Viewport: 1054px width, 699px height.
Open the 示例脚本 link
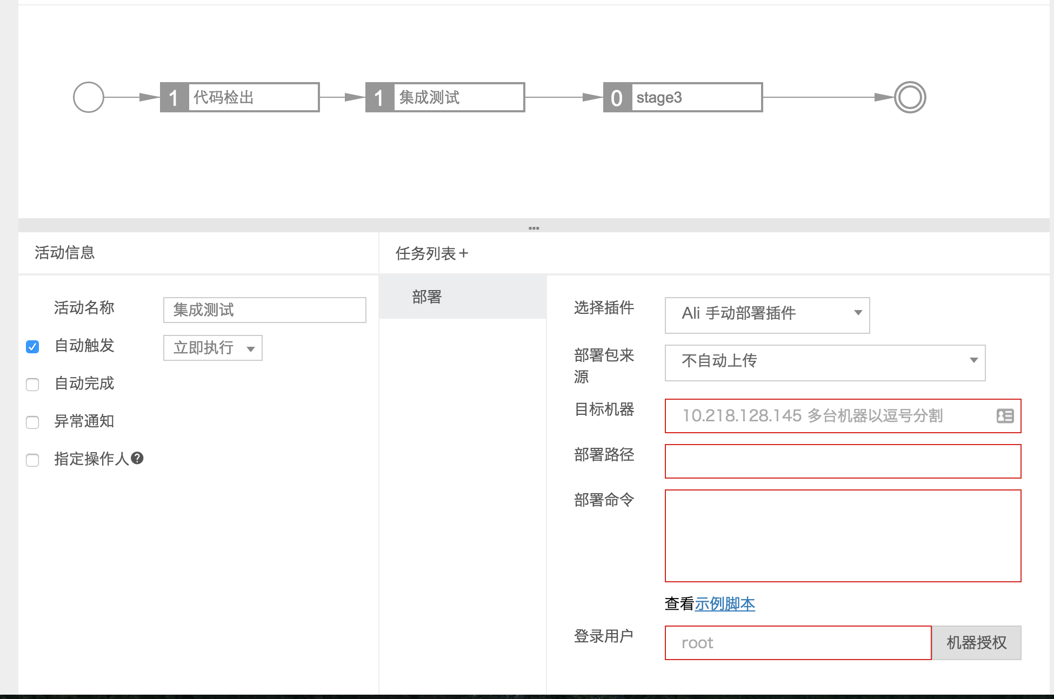tap(724, 604)
